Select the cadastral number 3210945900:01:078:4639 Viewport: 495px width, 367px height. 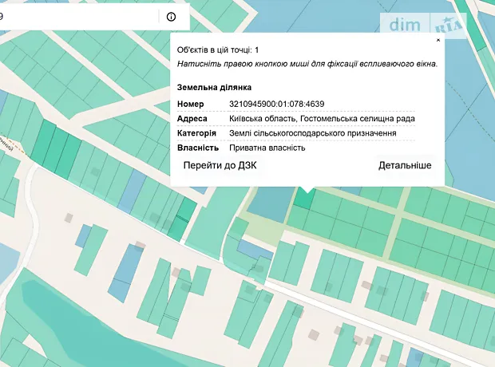click(277, 105)
